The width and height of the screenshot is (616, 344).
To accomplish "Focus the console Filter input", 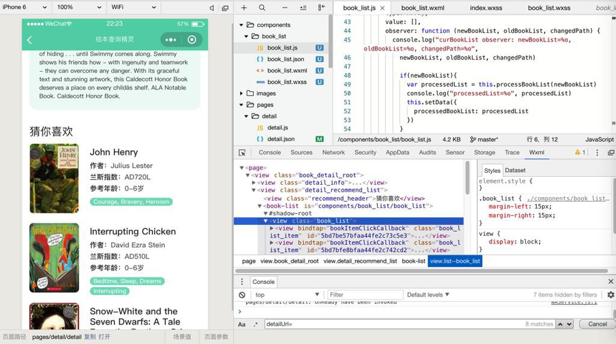I will click(x=365, y=295).
